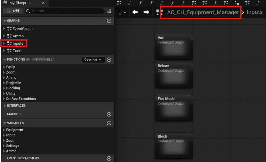The height and width of the screenshot is (162, 266).
Task: Expand the Input variable category
Action: 4,135
